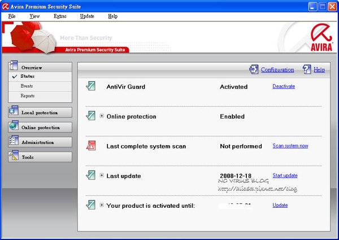Viewport: 339px width, 240px height.
Task: Open the Help menu
Action: pos(112,16)
